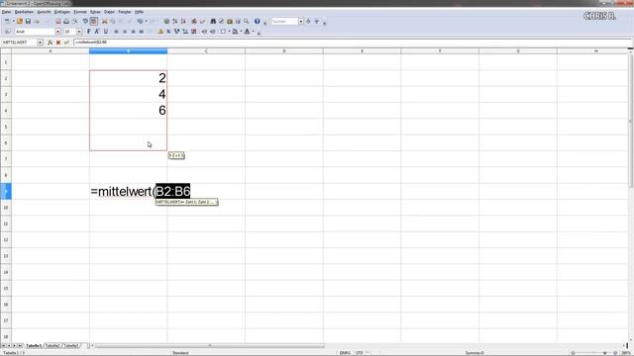
Task: Open the Fenster menu
Action: pyautogui.click(x=125, y=12)
